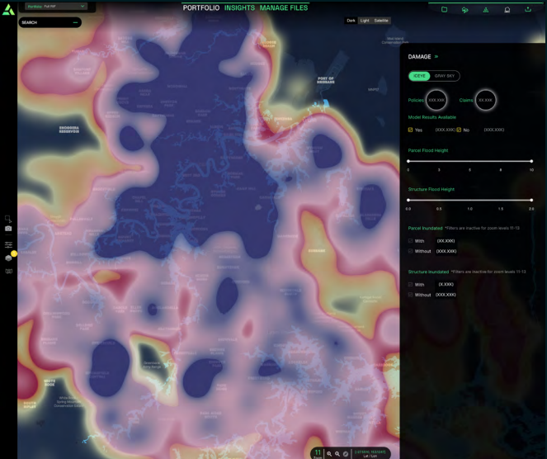Click the building icon in top toolbar
Viewport: 547px width, 459px height.
[x=507, y=10]
